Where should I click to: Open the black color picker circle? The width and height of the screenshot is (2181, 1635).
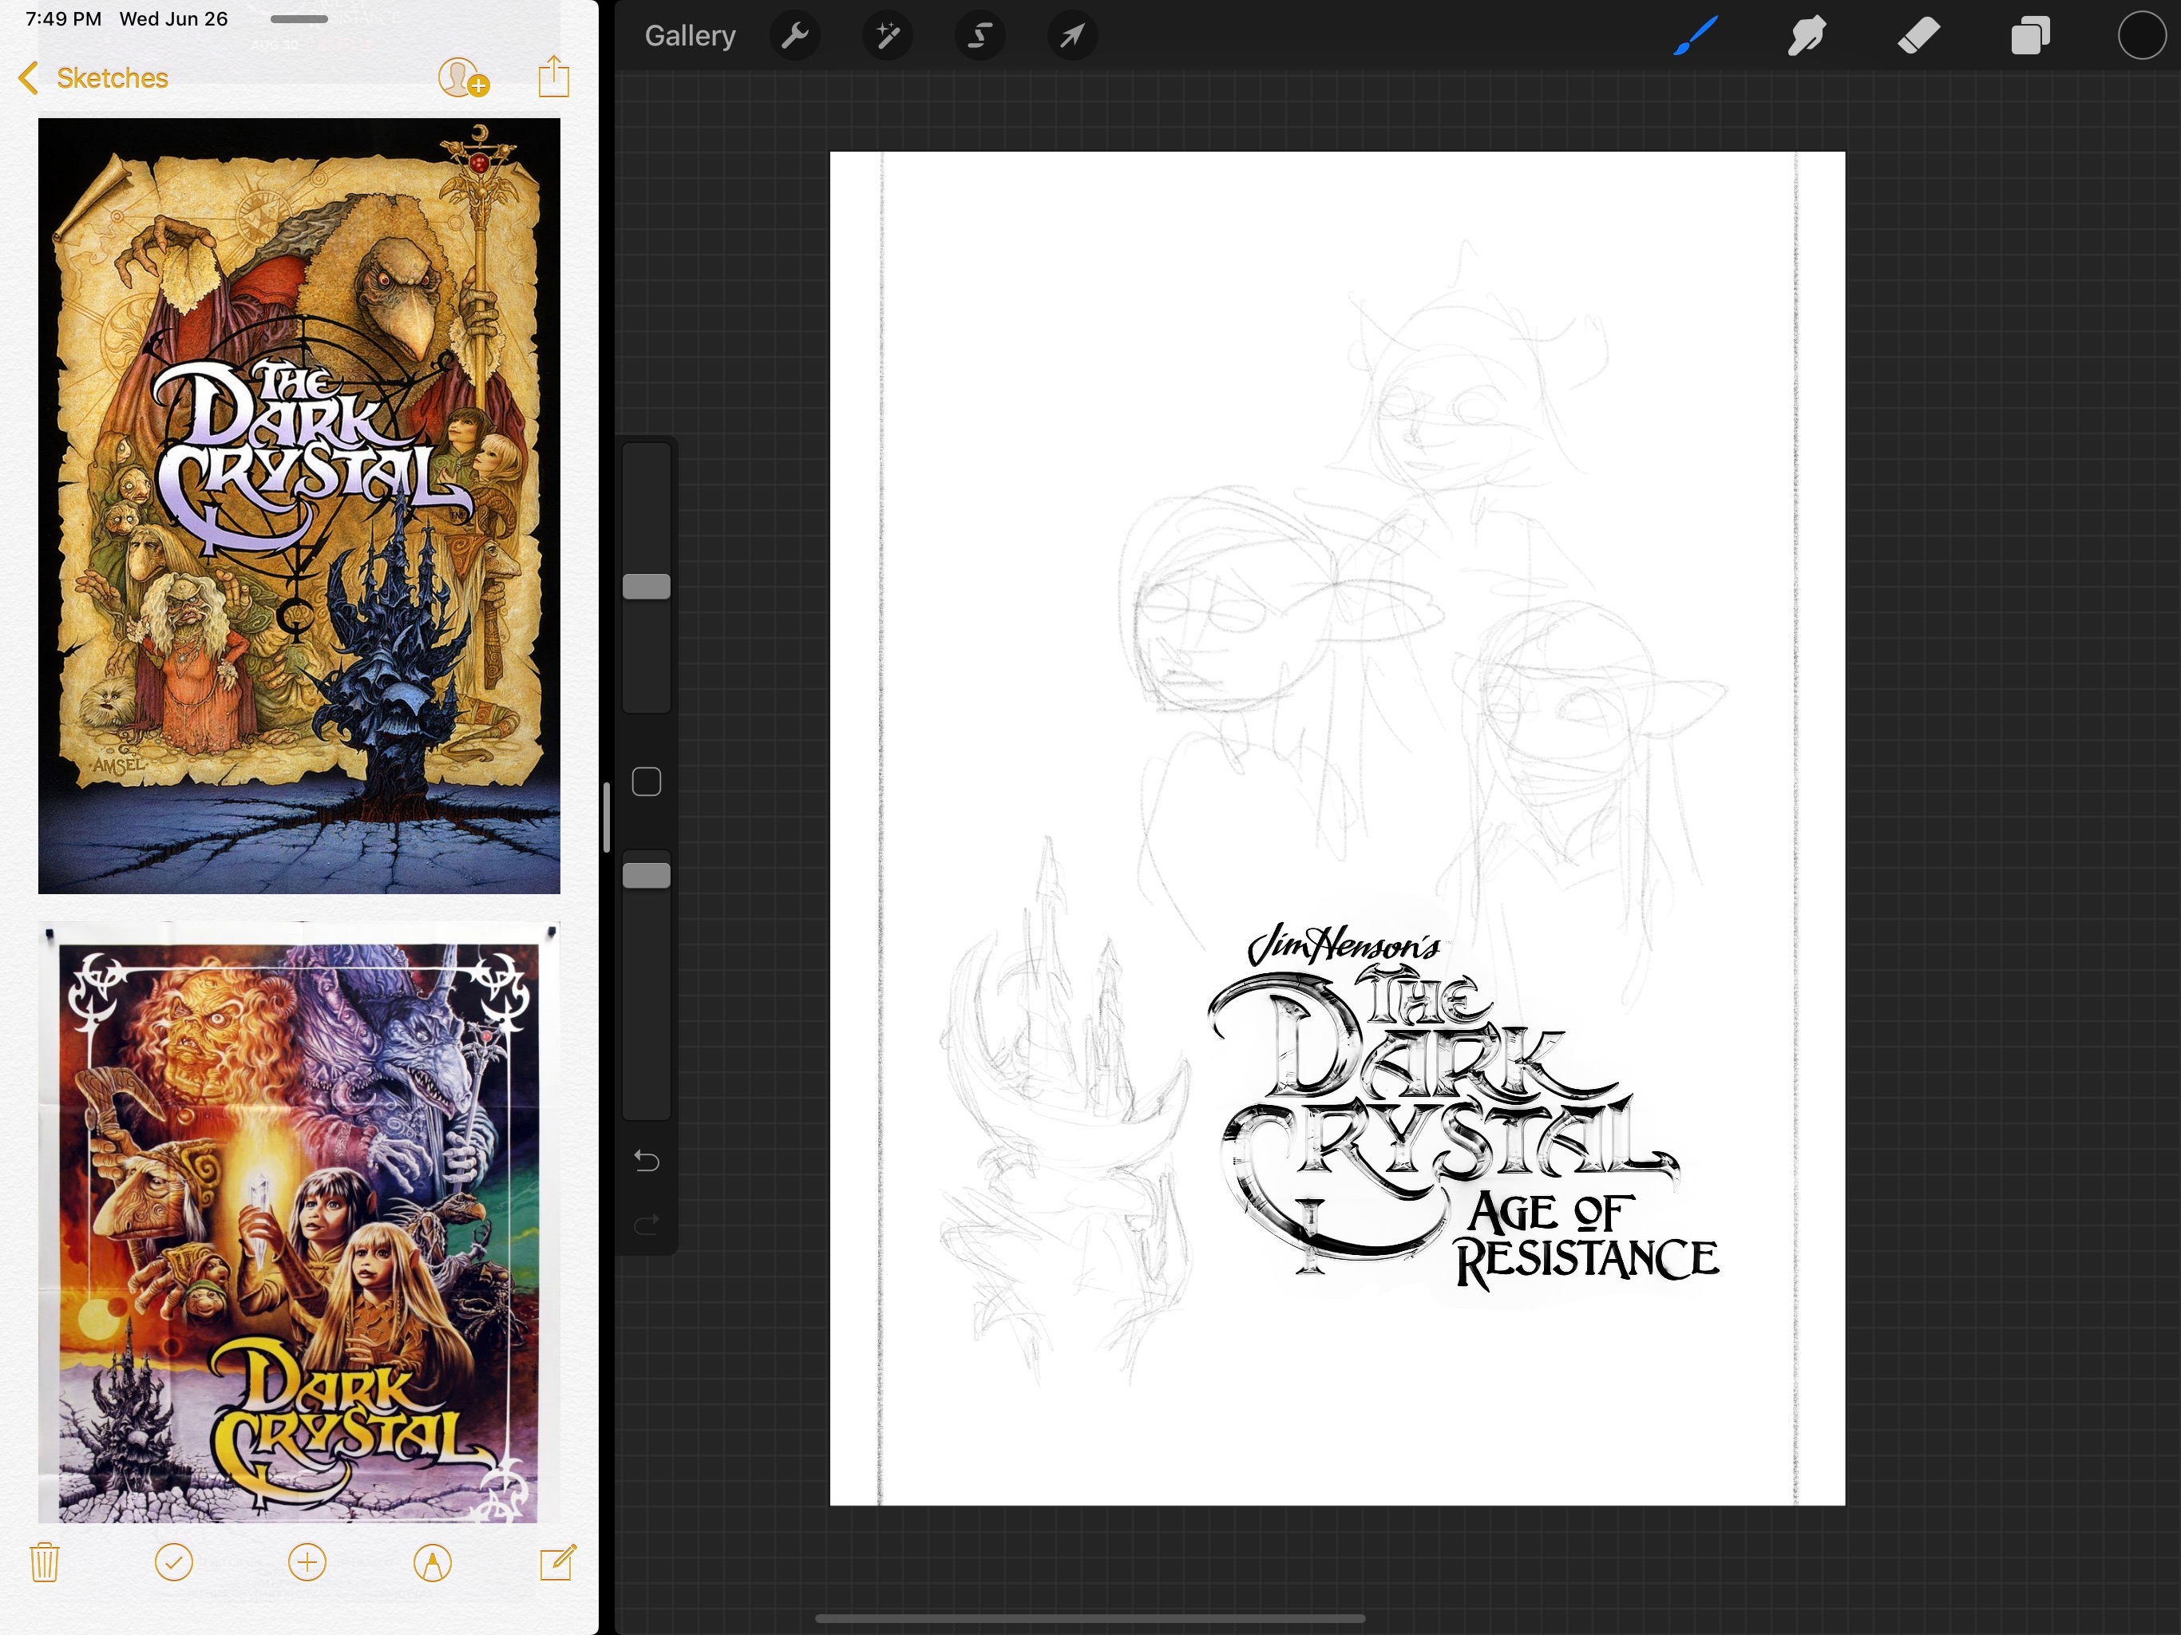2142,37
